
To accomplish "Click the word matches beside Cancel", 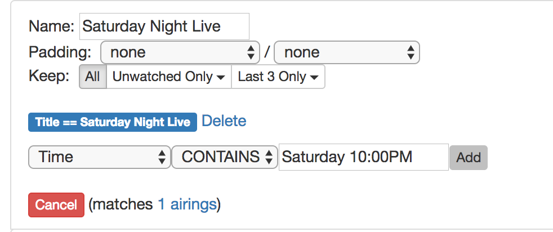I will (x=122, y=204).
